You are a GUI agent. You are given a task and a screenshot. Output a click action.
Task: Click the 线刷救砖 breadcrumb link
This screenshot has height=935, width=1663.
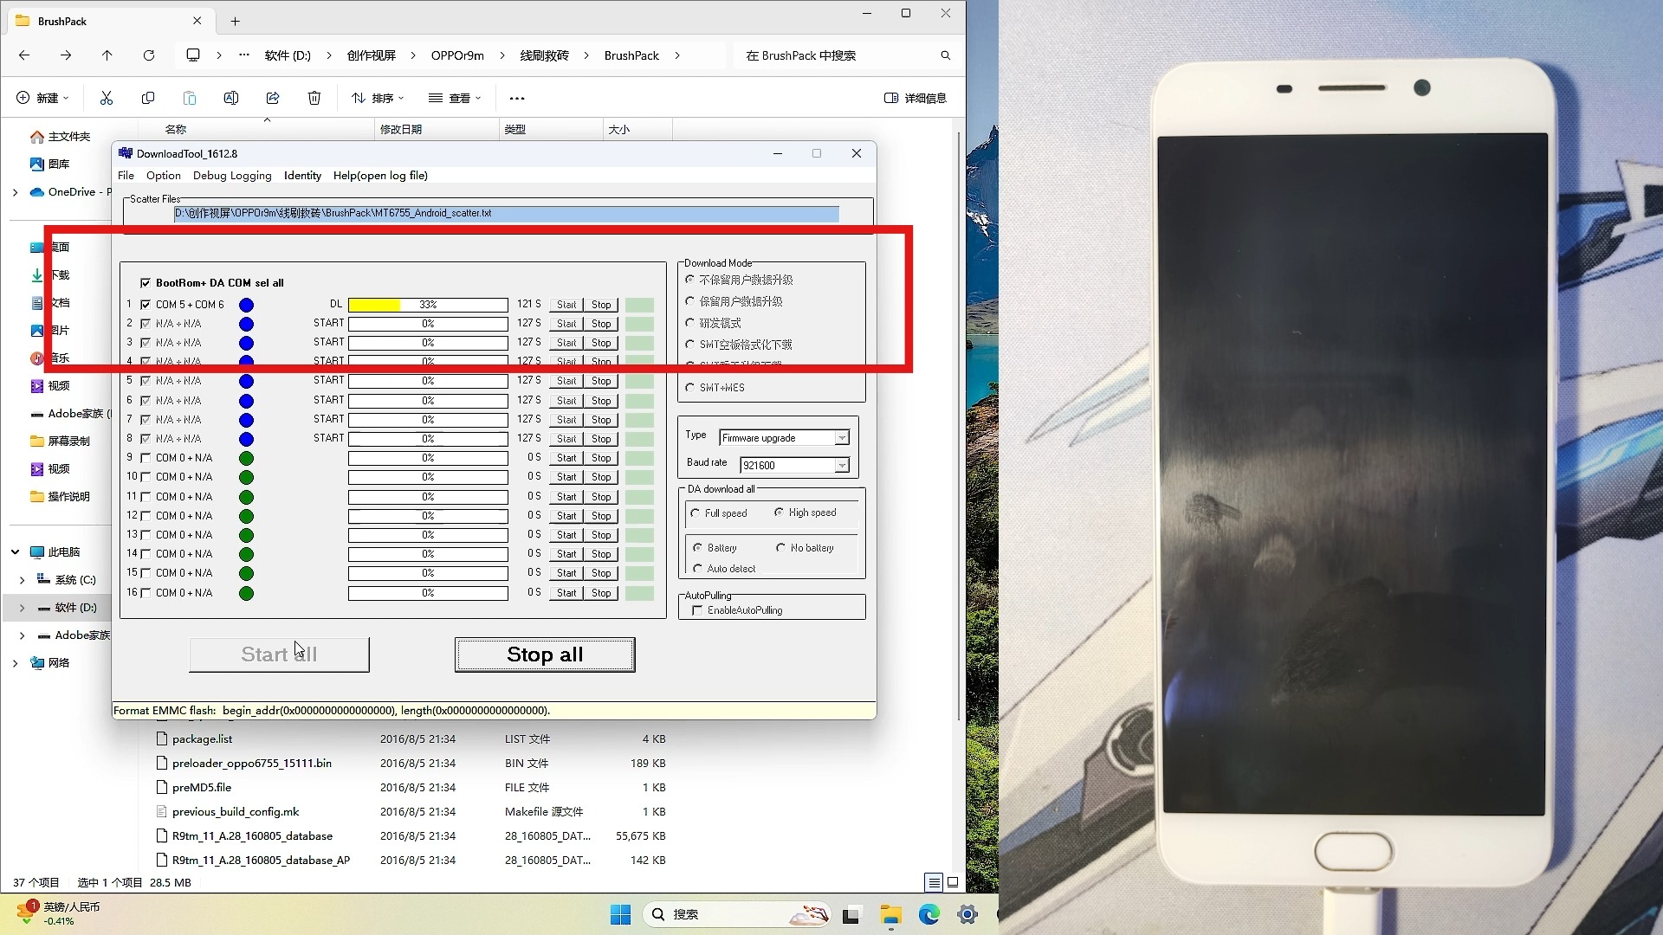(544, 55)
